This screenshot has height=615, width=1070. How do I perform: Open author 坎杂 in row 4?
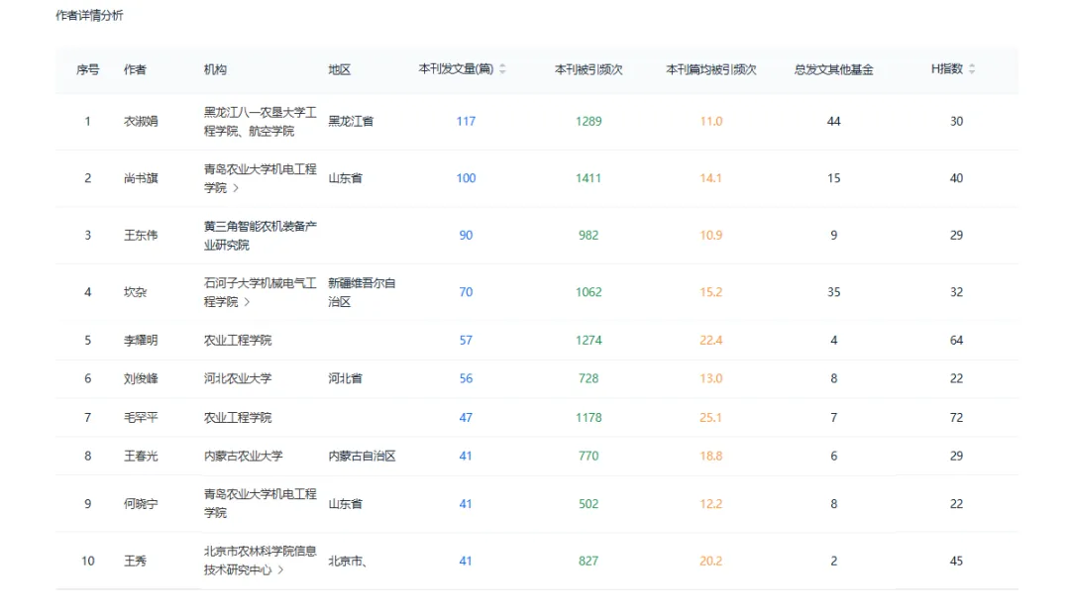[x=135, y=292]
